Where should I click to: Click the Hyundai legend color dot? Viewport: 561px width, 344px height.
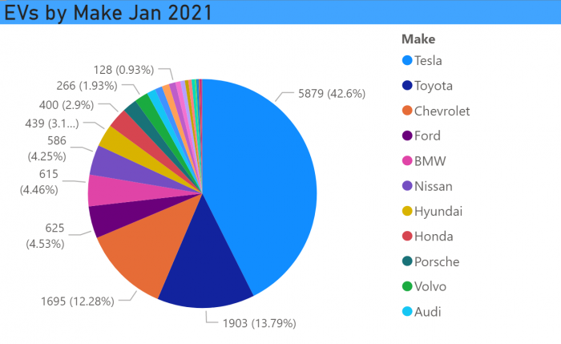(407, 211)
